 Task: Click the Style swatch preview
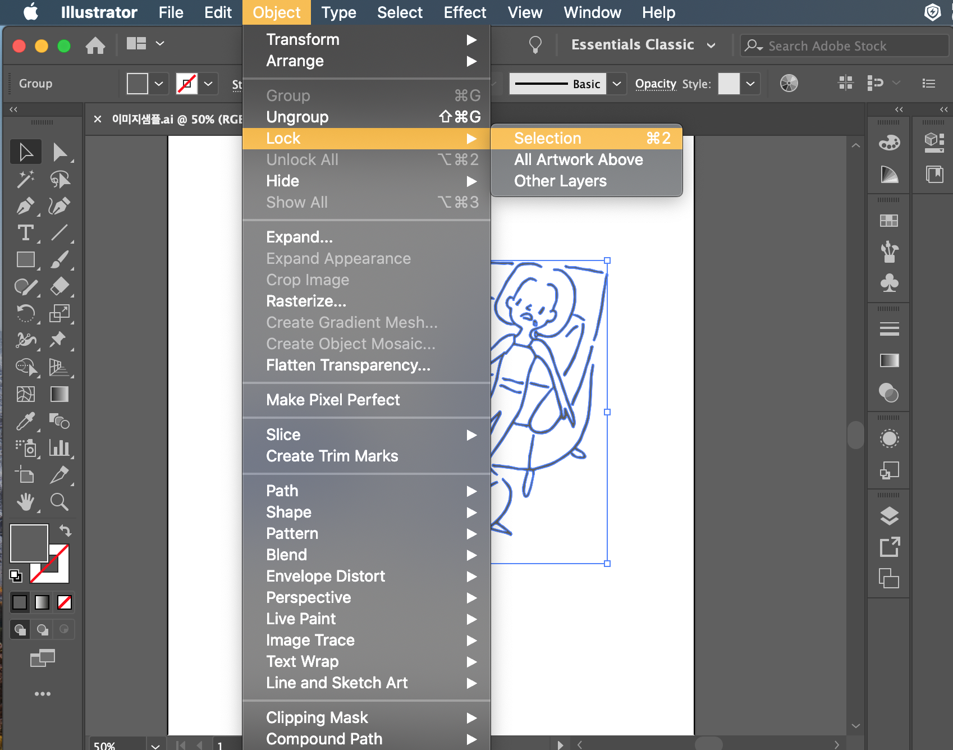(729, 84)
